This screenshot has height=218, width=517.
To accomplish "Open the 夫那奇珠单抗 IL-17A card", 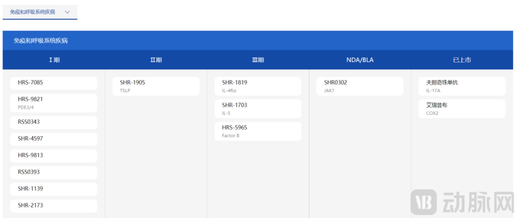I will click(x=462, y=86).
